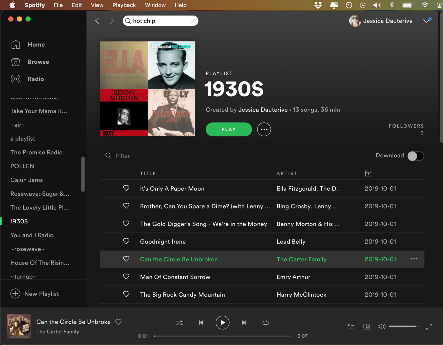Sort by the ARTIST column header
The image size is (443, 345).
(x=287, y=173)
